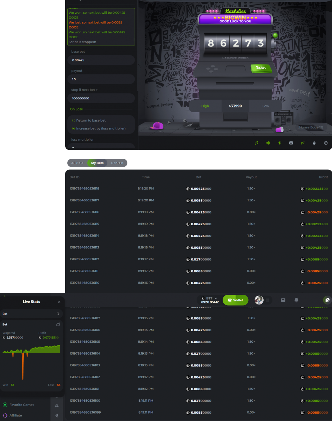Screen dimensions: 332x421
Task: Click the payout input field
Action: click(x=101, y=79)
